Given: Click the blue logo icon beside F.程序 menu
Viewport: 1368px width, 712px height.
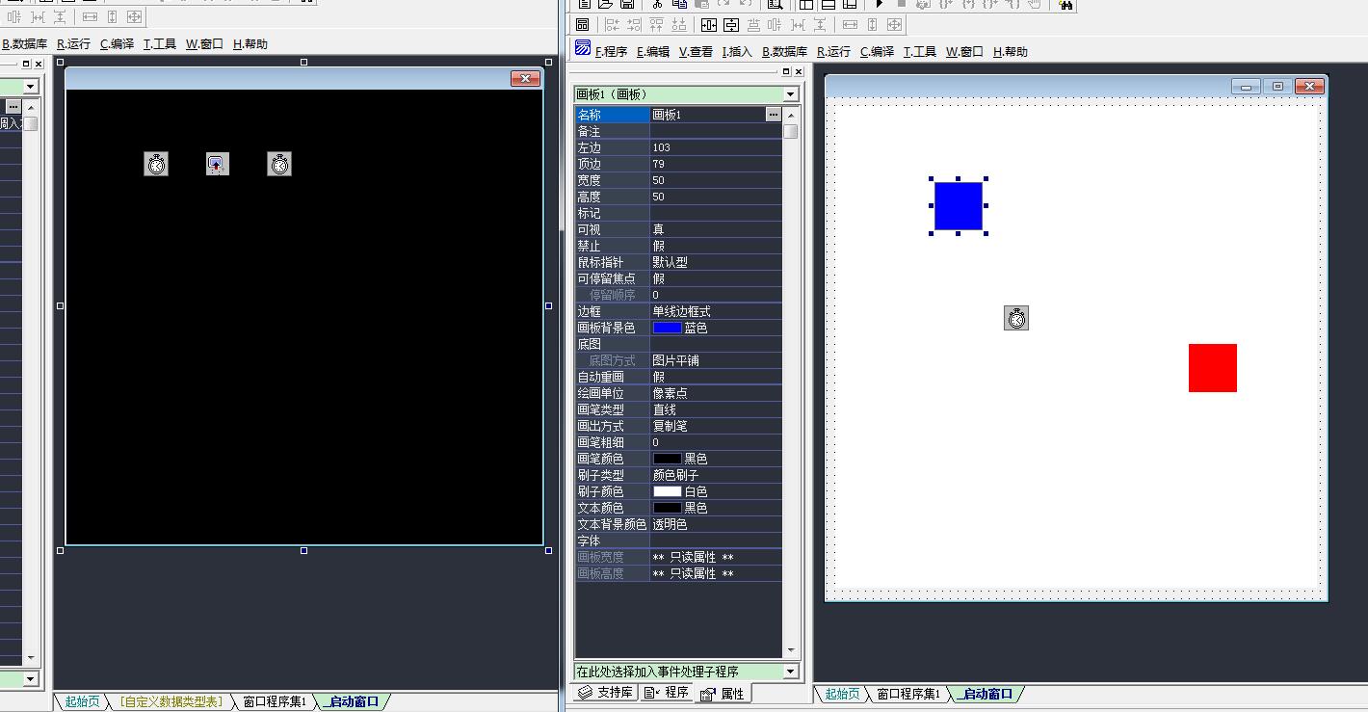Looking at the screenshot, I should click(x=583, y=48).
